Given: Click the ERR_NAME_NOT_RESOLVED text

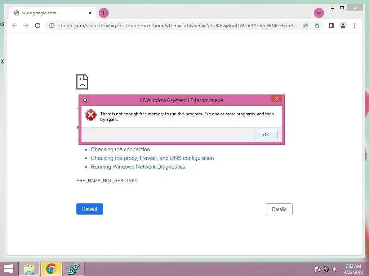Looking at the screenshot, I should pos(107,181).
